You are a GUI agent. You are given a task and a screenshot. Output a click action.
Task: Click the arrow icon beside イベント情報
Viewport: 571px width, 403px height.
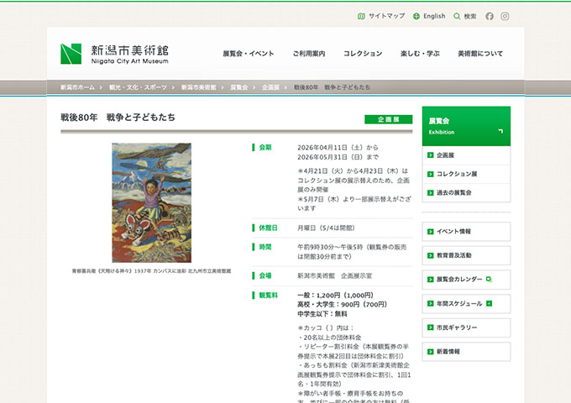(431, 232)
